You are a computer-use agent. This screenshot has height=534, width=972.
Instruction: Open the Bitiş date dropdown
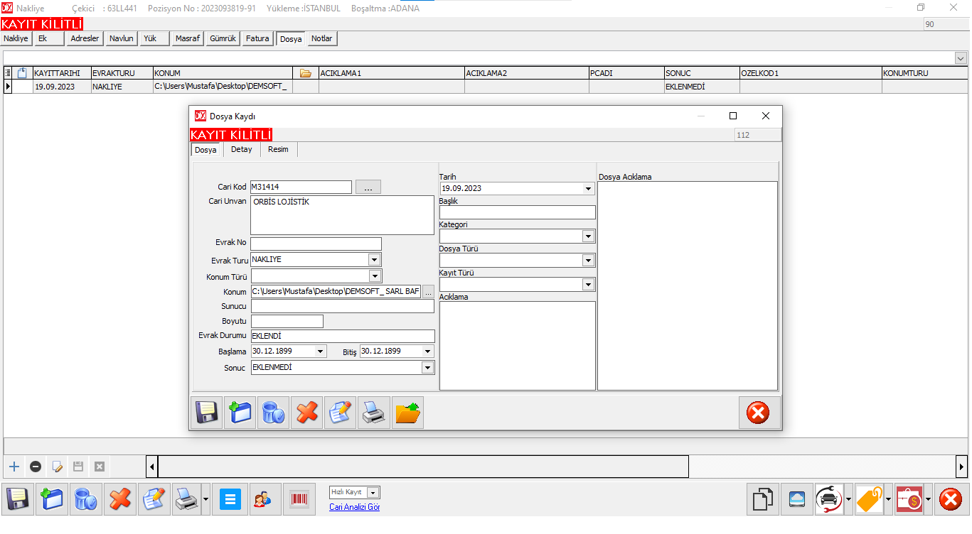point(427,352)
